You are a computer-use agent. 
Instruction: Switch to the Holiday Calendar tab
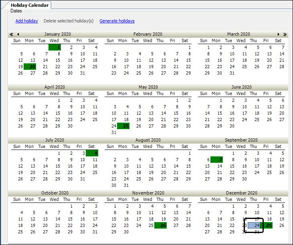pos(29,5)
